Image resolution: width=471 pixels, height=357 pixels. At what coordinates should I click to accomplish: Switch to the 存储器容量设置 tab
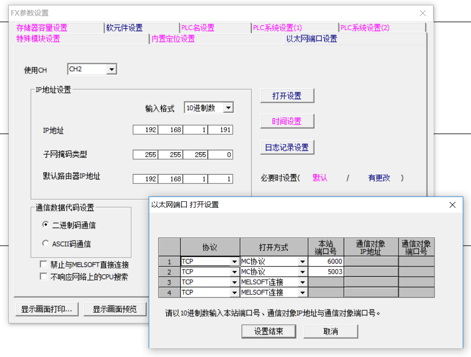point(42,28)
